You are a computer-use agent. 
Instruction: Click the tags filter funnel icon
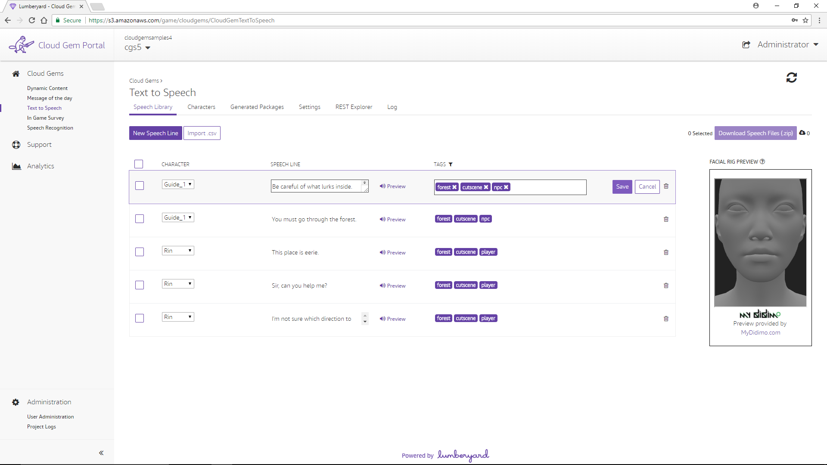(451, 164)
